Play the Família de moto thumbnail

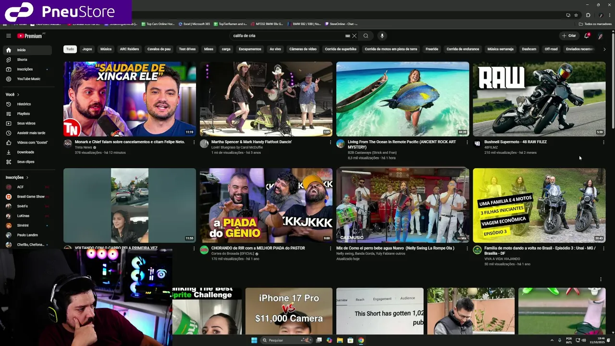tap(539, 205)
